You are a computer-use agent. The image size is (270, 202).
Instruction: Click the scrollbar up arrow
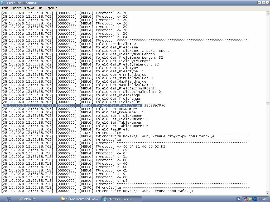[268, 13]
